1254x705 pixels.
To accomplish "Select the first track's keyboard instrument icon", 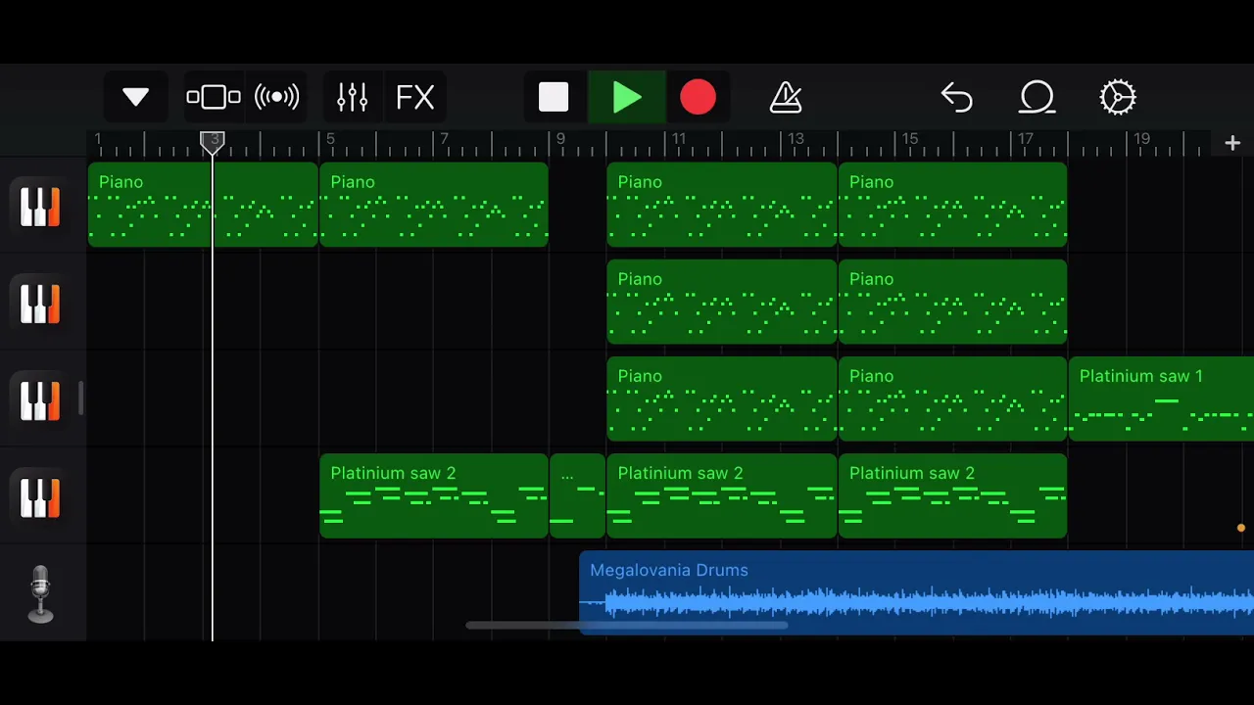I will coord(40,207).
